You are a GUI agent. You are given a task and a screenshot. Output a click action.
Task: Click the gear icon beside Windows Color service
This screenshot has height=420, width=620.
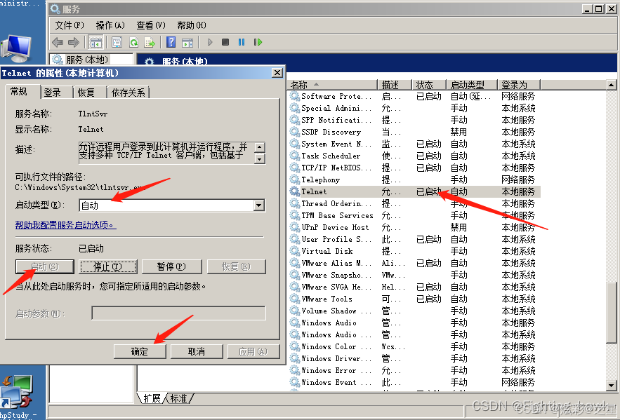click(x=295, y=346)
